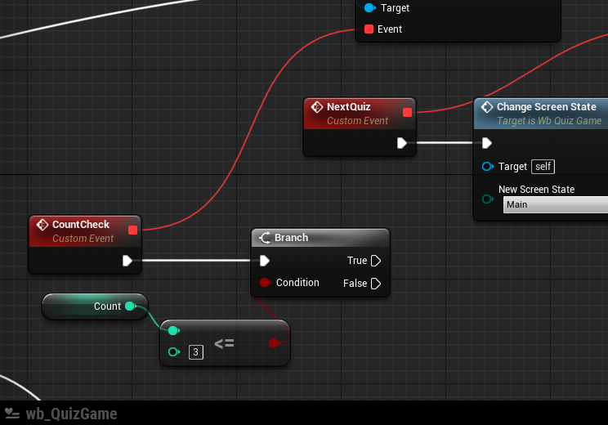Click the Branch False output pin
This screenshot has height=425, width=608.
376,284
